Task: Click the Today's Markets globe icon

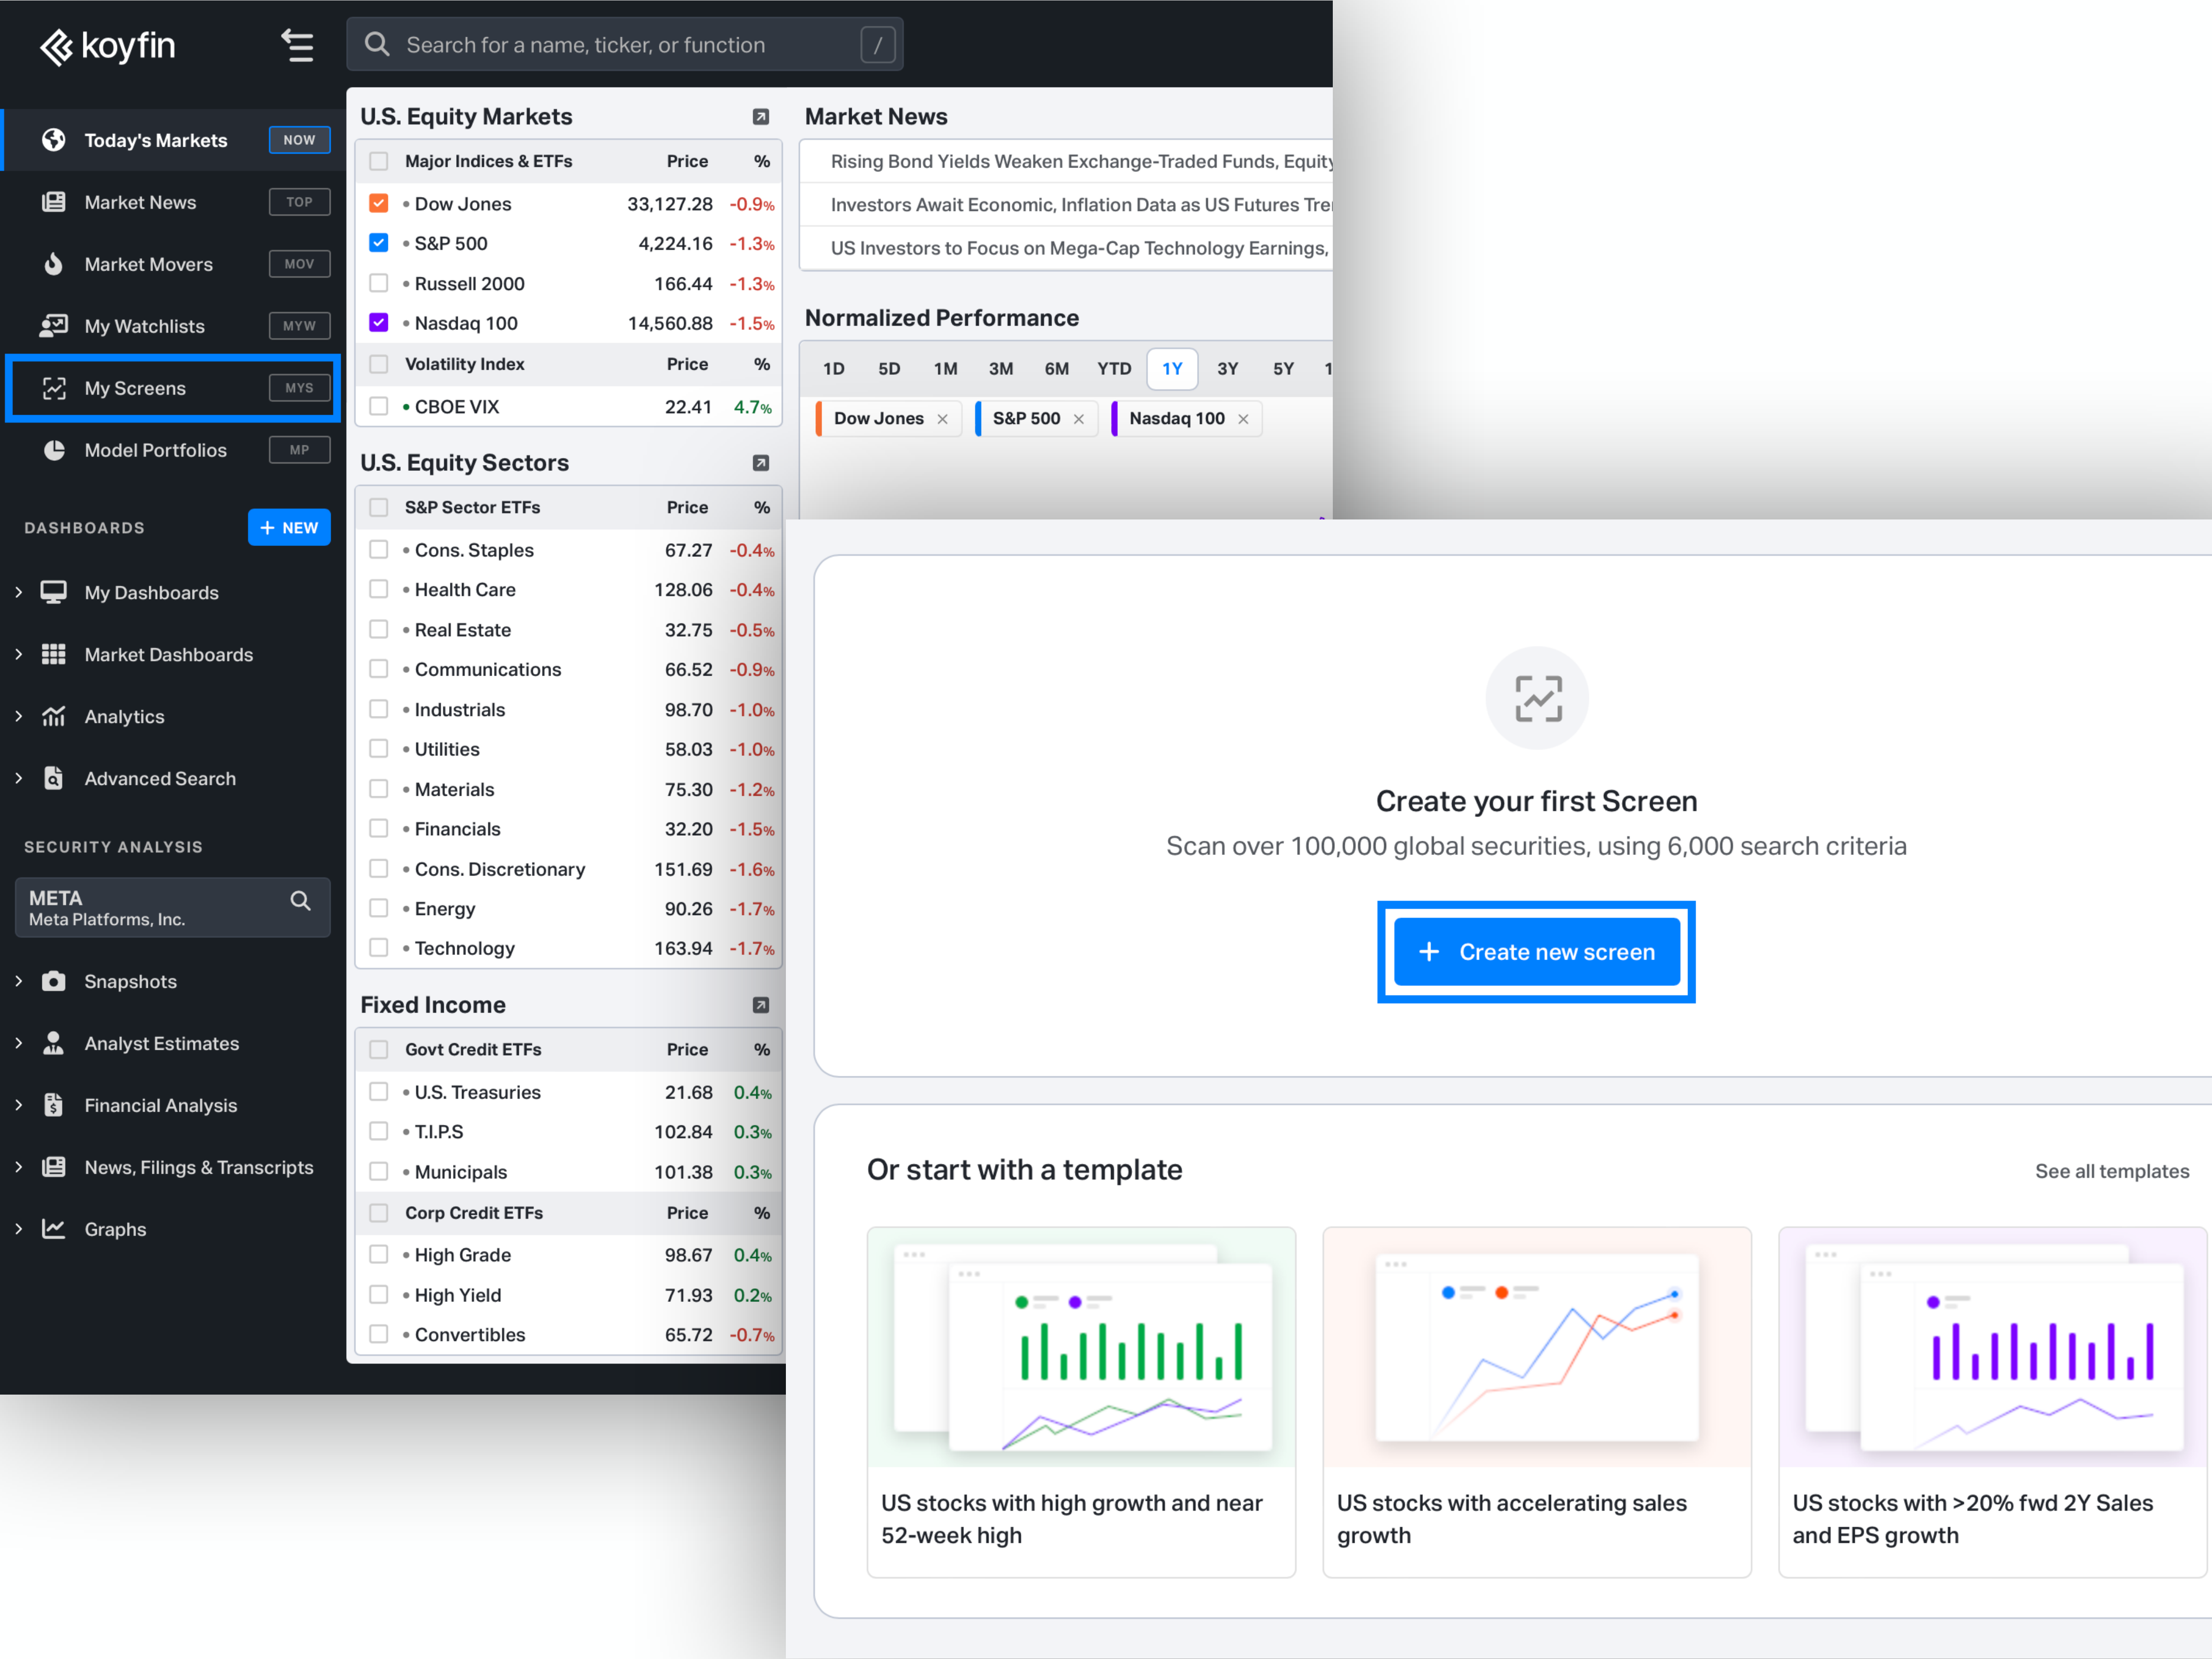Action: pyautogui.click(x=54, y=140)
